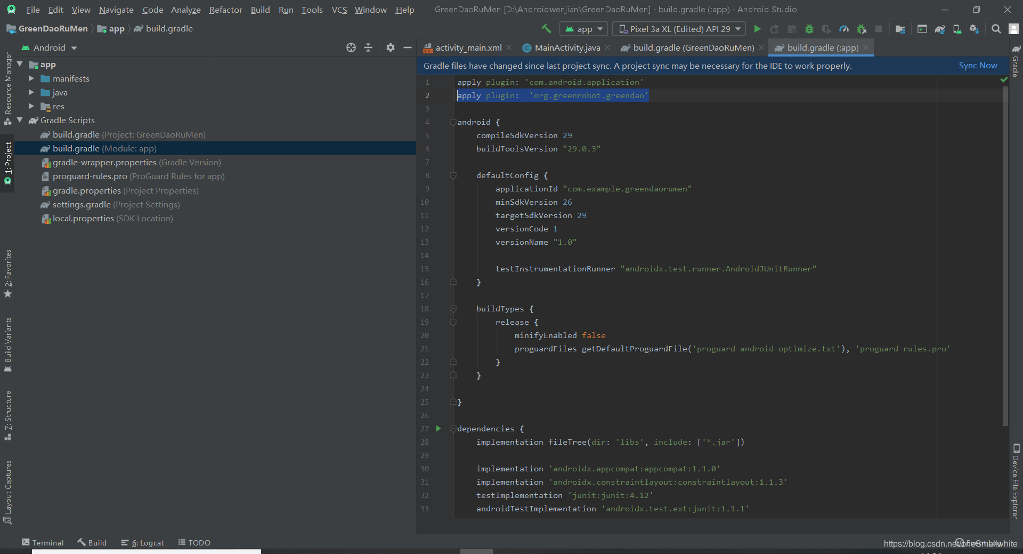Open the Favorites side tab
Viewport: 1023px width, 554px height.
click(7, 273)
